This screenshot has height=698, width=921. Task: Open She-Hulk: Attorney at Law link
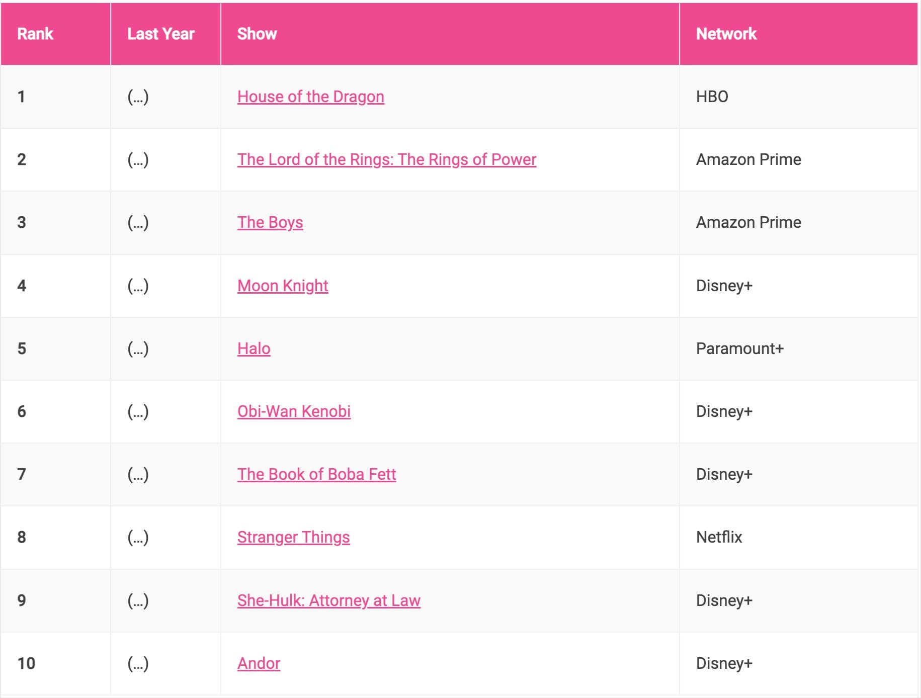click(328, 600)
